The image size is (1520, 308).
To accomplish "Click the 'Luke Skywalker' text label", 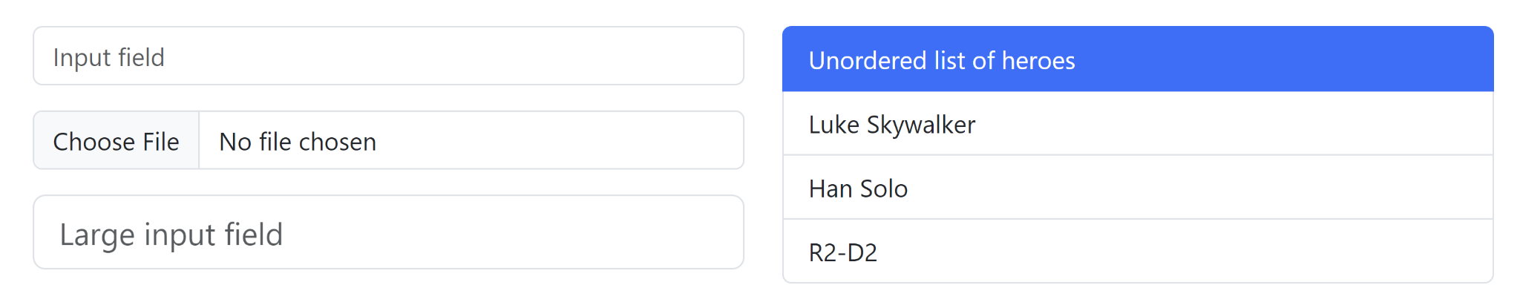I will pos(892,125).
